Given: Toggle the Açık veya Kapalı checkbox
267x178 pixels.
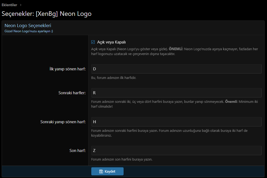Looking at the screenshot, I should (93, 42).
